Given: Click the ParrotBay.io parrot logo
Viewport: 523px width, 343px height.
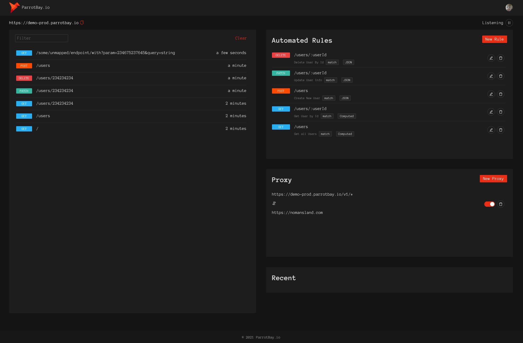Looking at the screenshot, I should pyautogui.click(x=14, y=7).
